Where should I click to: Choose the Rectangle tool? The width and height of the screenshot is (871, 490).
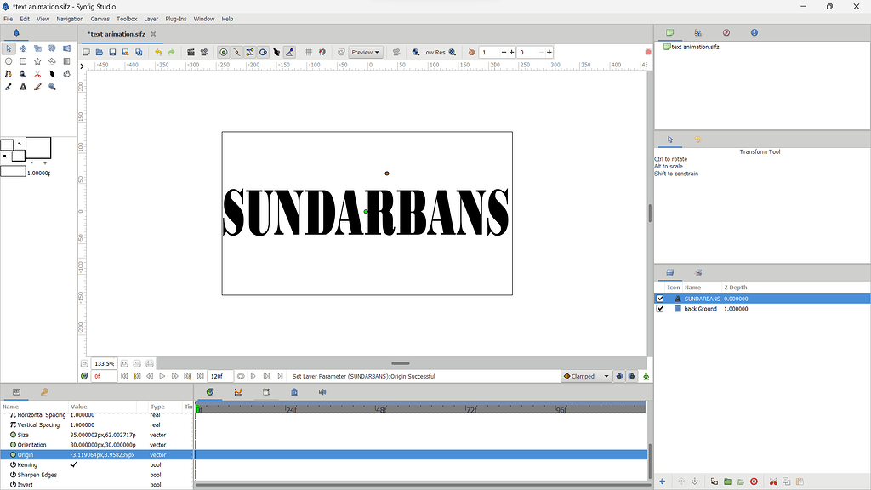coord(23,61)
